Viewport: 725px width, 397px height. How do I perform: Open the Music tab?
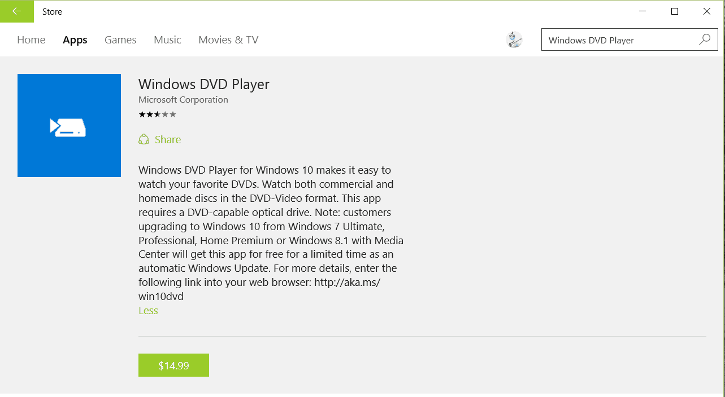pyautogui.click(x=167, y=40)
